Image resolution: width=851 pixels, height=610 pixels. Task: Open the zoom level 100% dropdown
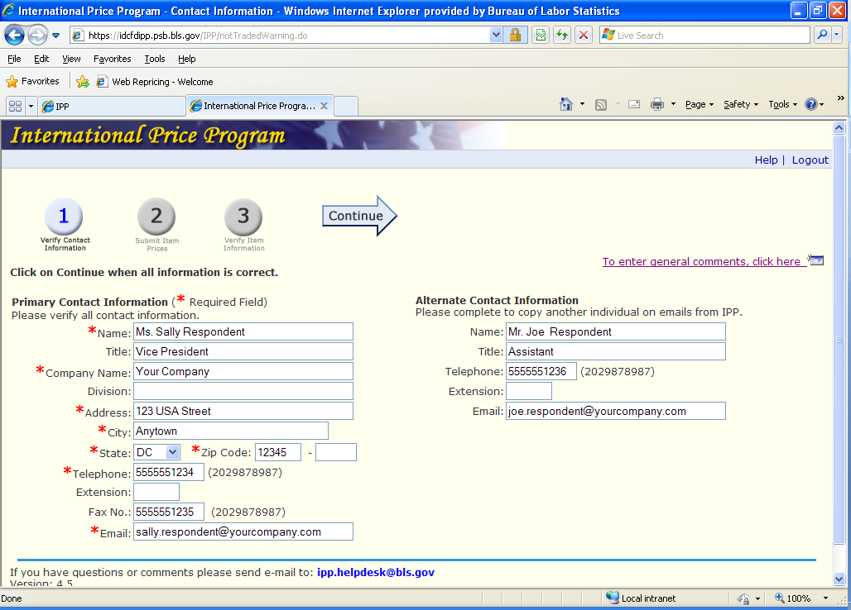pyautogui.click(x=825, y=598)
